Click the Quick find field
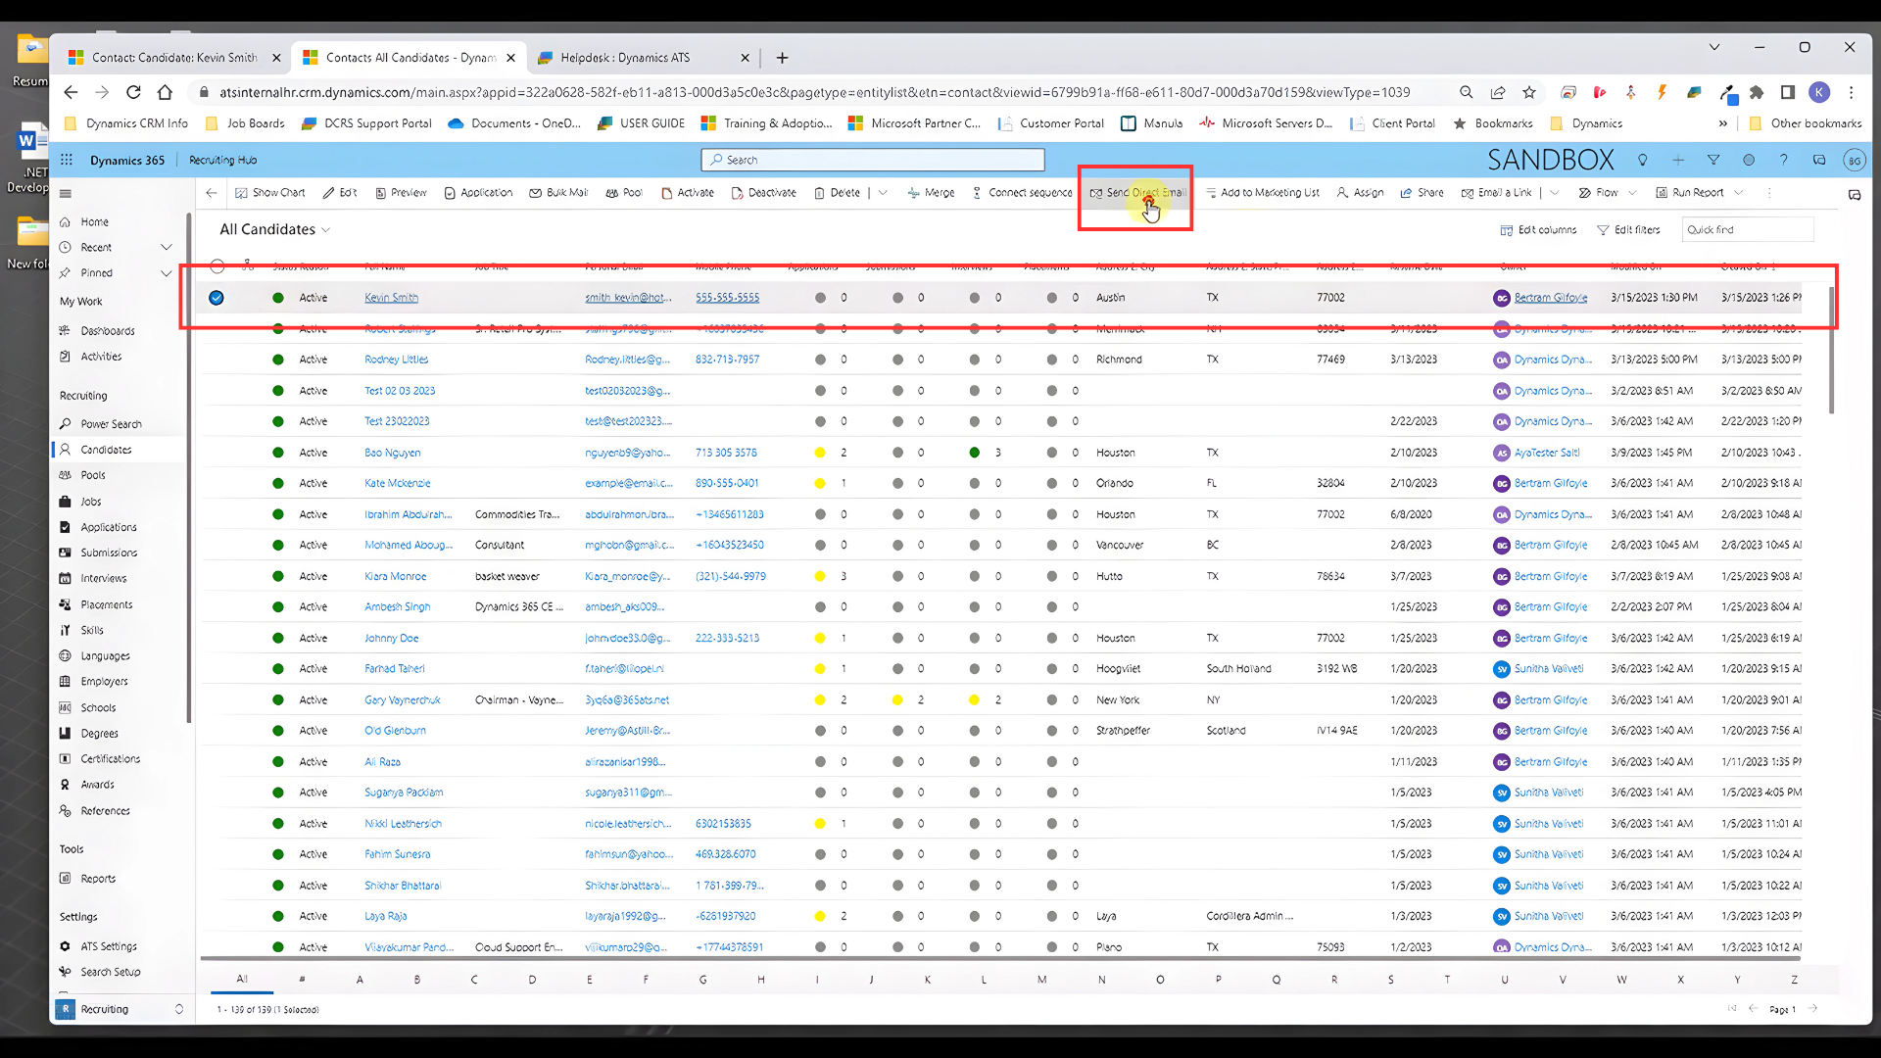This screenshot has width=1881, height=1058. click(x=1748, y=230)
